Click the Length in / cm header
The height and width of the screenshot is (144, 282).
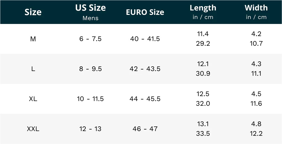pos(203,12)
